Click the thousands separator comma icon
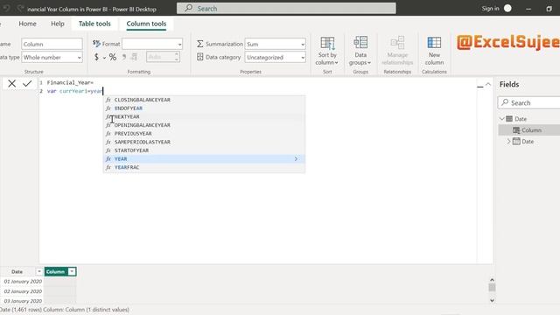This screenshot has height=315, width=560. (x=124, y=57)
